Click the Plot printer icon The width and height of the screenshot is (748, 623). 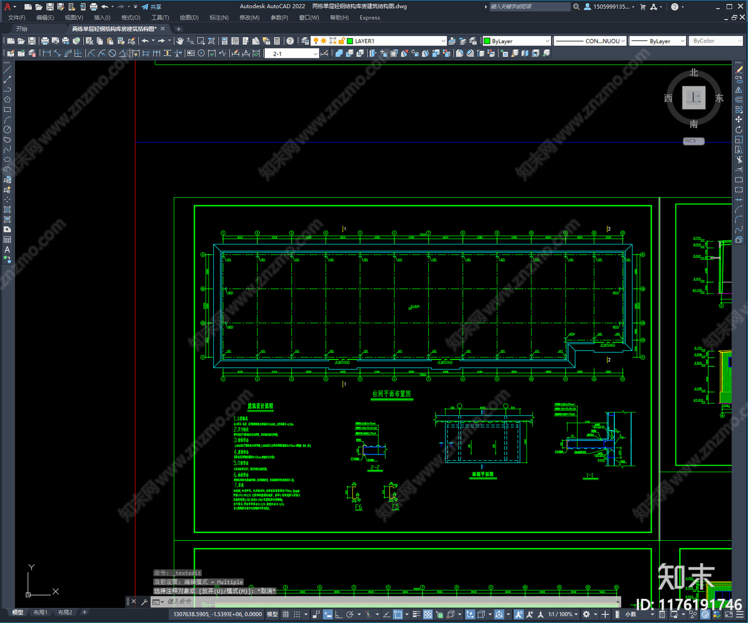point(45,41)
